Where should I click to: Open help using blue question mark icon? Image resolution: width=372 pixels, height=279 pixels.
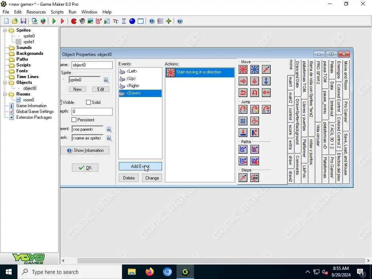180,21
